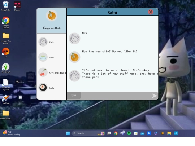This screenshot has height=146, width=195.
Task: Click MIMI's teacup avatar
Action: (x=43, y=57)
